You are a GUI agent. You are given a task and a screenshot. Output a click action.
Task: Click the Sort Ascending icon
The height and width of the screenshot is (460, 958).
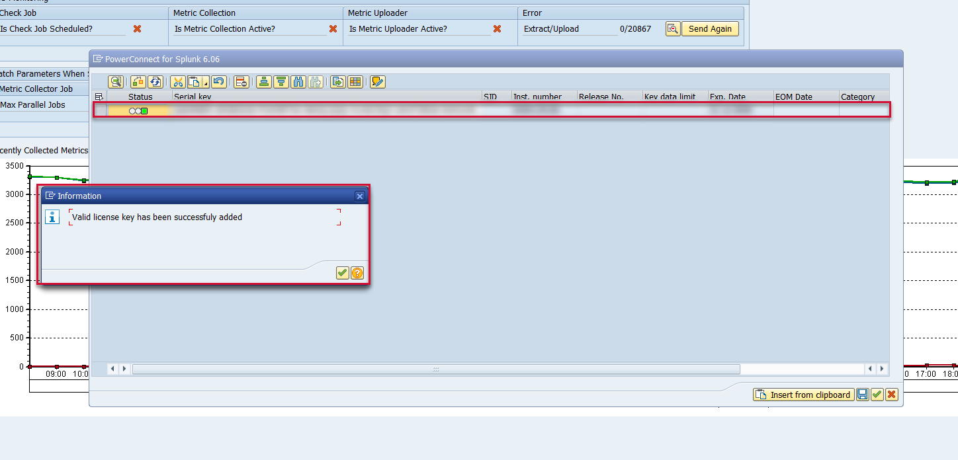click(x=264, y=82)
